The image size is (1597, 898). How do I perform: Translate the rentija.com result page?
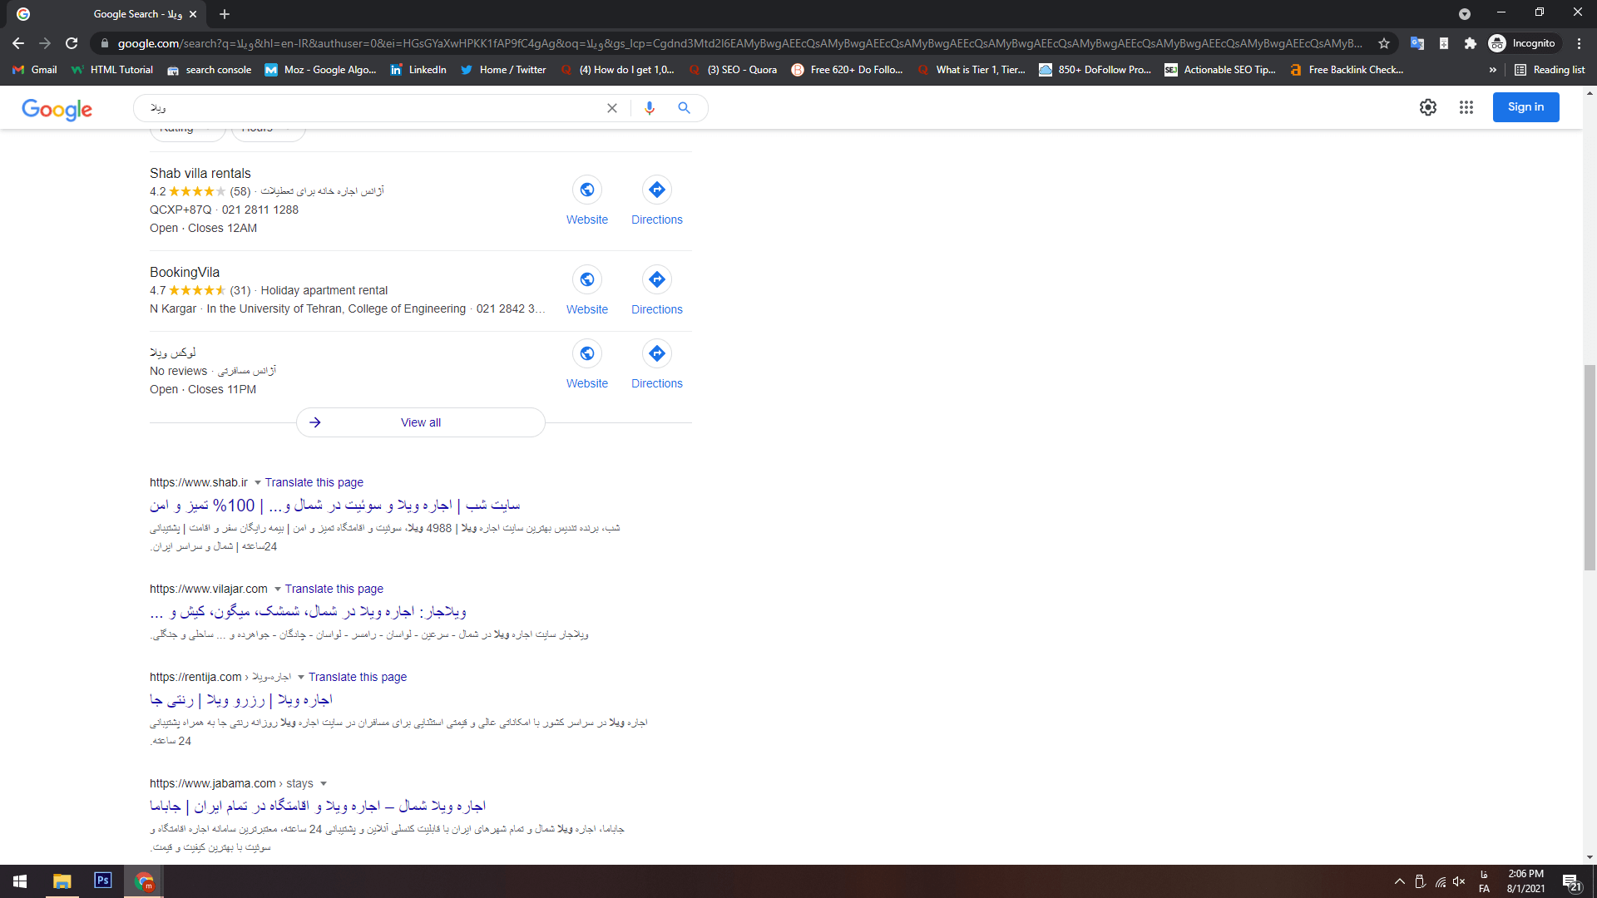tap(358, 678)
